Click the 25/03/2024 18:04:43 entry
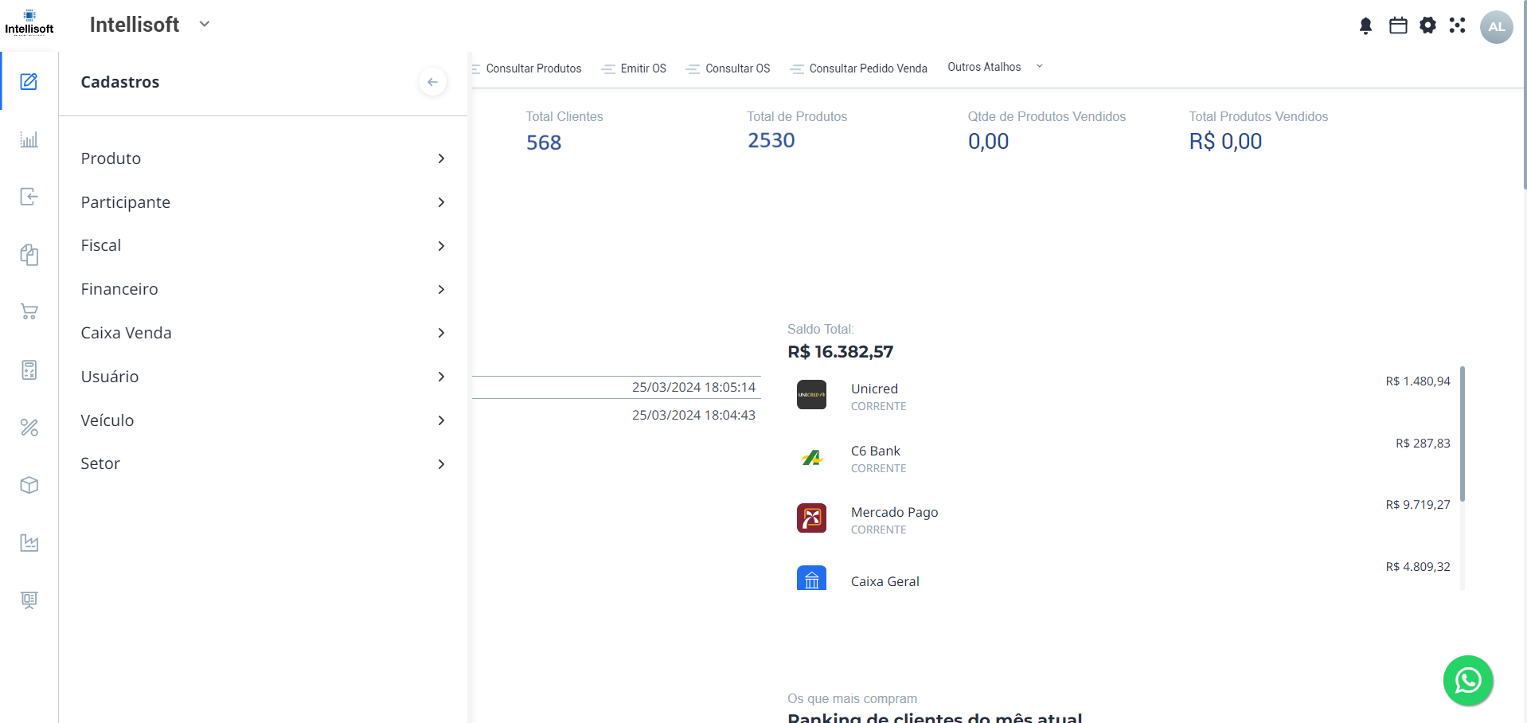Viewport: 1527px width, 723px height. pos(693,415)
